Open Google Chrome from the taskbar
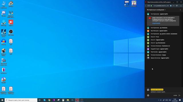 tap(49, 100)
